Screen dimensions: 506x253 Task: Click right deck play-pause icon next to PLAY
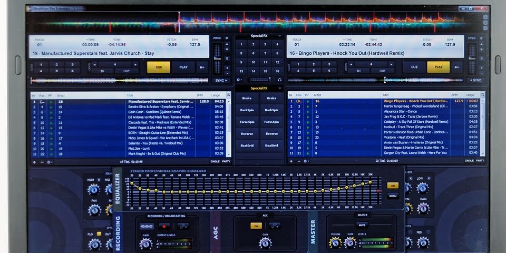tap(457, 67)
